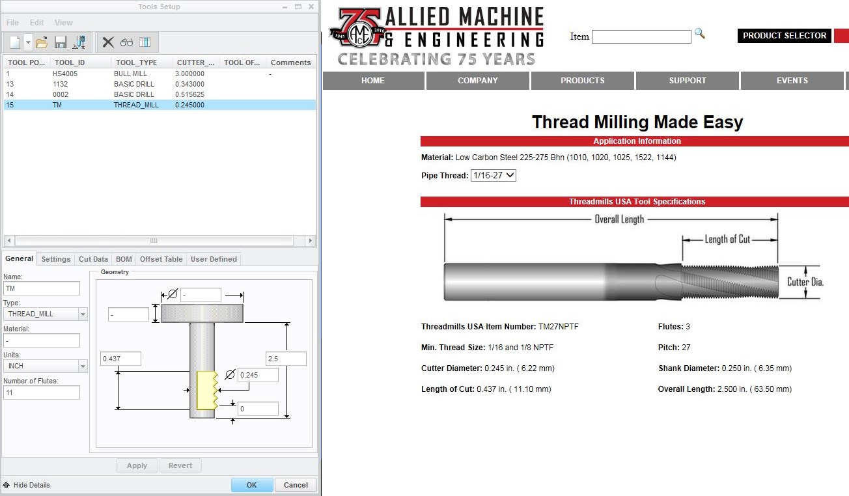Click the eyeglasses preview icon
The image size is (849, 496).
tap(126, 43)
